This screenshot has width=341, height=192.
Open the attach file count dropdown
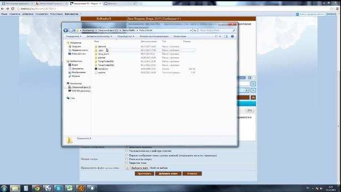[x=127, y=168]
